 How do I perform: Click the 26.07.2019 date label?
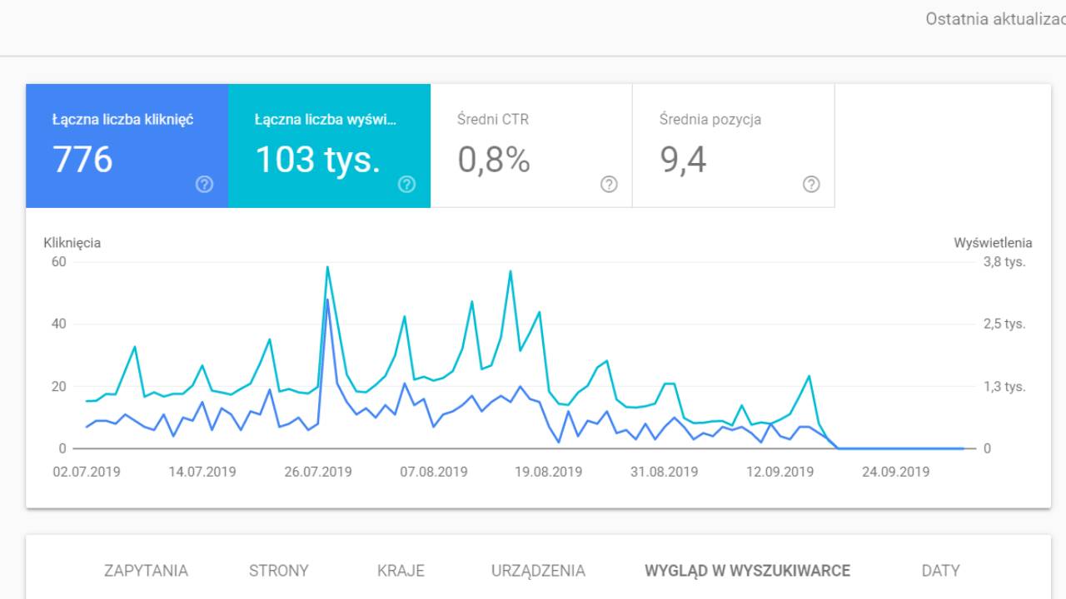pyautogui.click(x=318, y=472)
